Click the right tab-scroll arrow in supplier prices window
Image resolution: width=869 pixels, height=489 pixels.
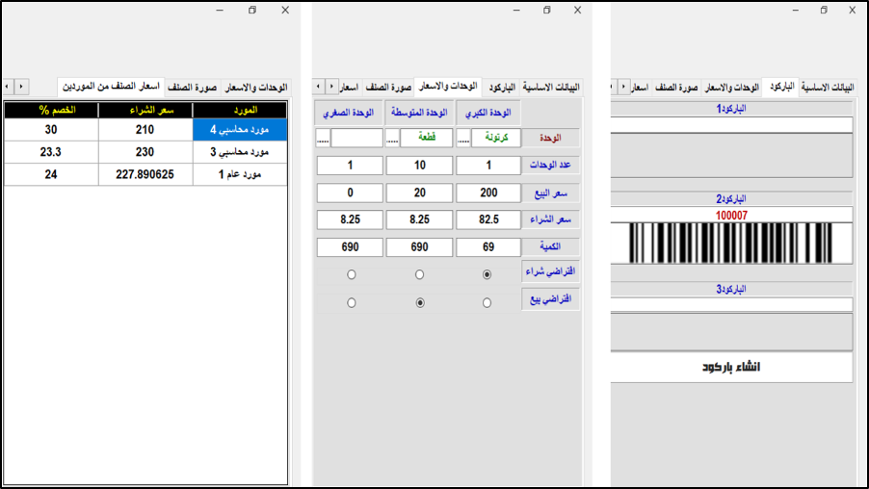coord(22,86)
